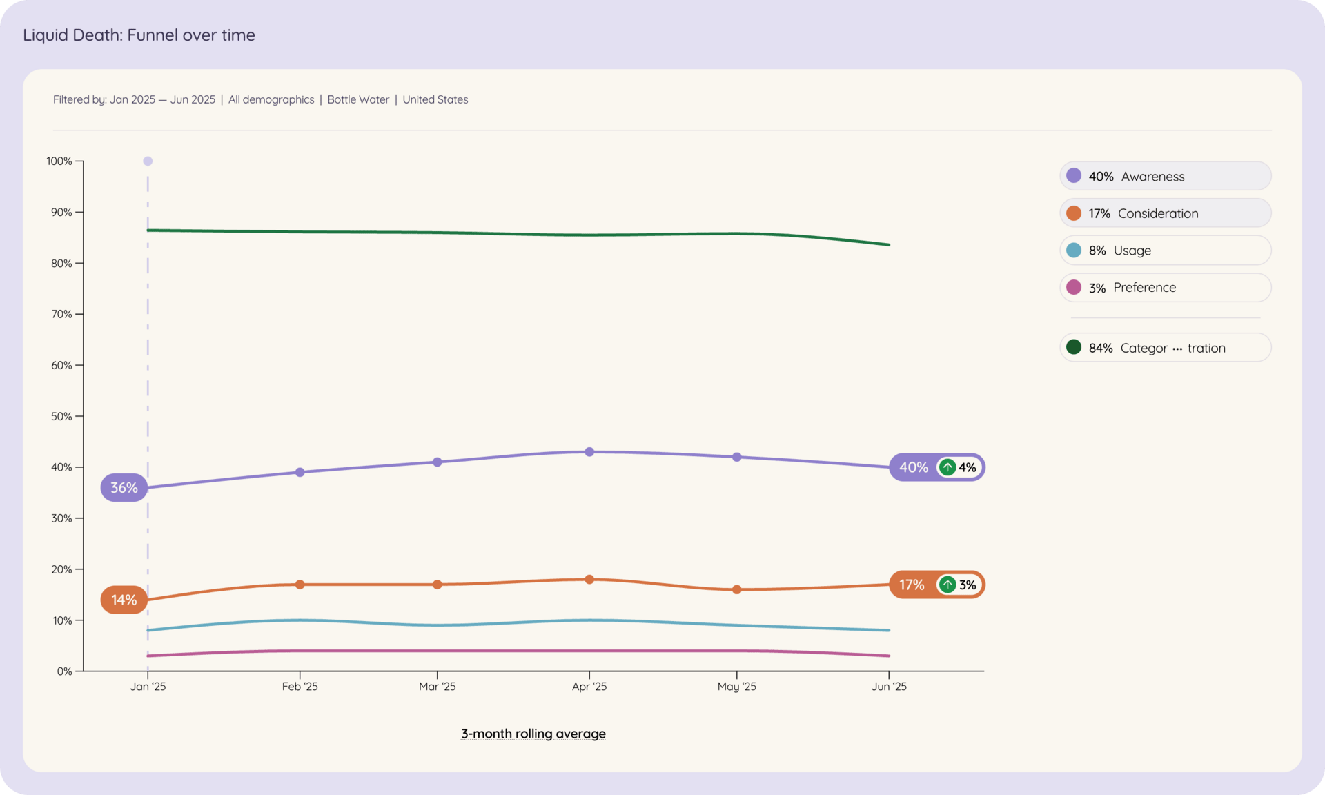Click the Feb '25 axis label

(300, 686)
